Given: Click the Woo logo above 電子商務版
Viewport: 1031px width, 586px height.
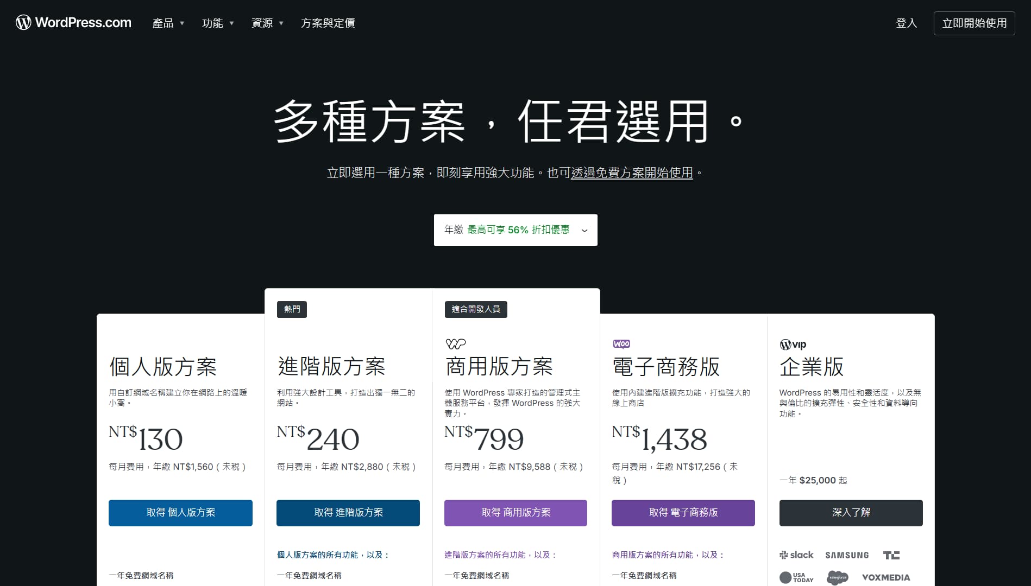Looking at the screenshot, I should [621, 344].
